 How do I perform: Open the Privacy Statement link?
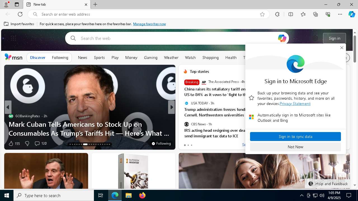coord(295,104)
